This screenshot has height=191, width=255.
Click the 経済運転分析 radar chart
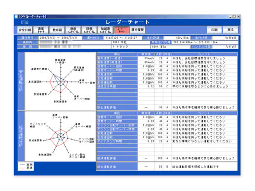pos(60,136)
